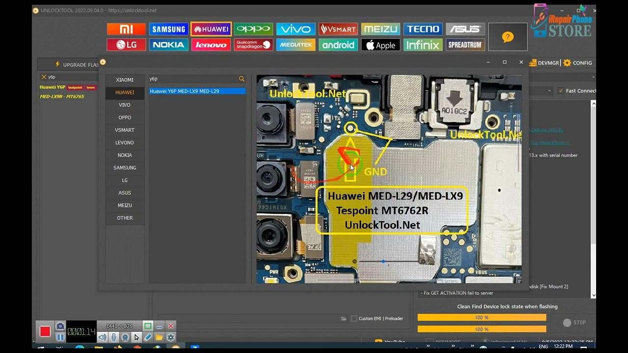628x353 pixels.
Task: Choose MEIZU in testpoint brand list
Action: click(125, 205)
